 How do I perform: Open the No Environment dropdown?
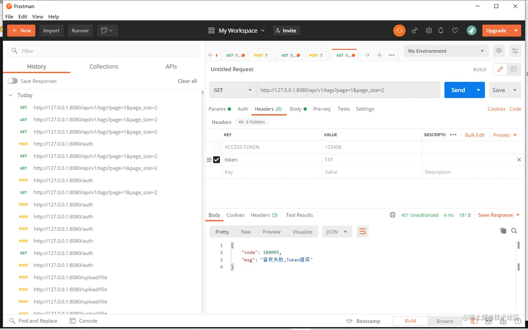446,51
